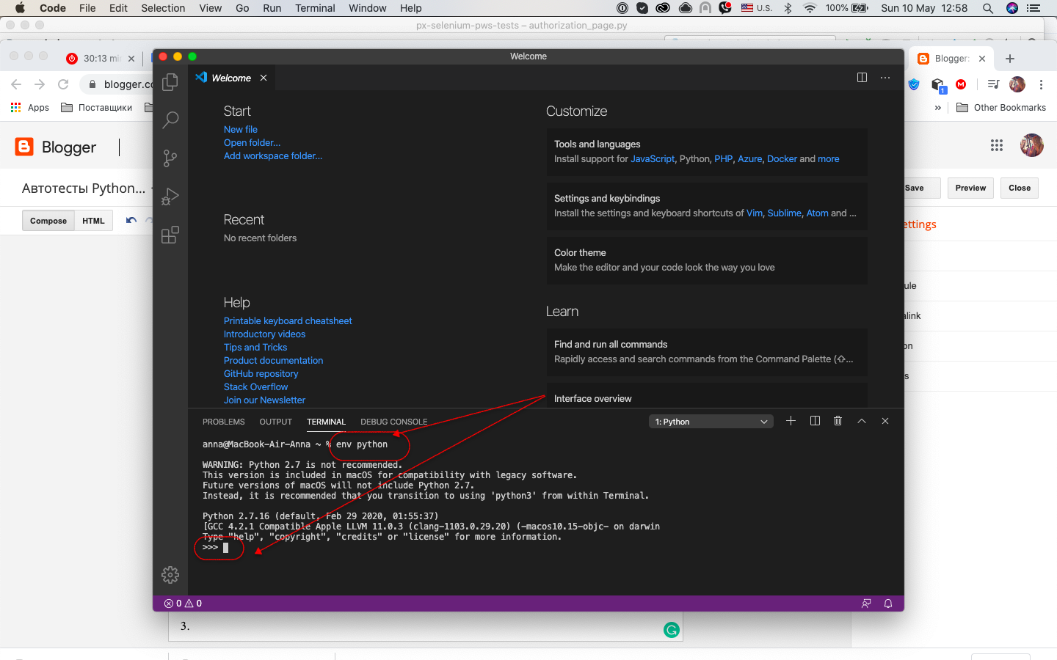Select the '1: Python' terminal dropdown
The height and width of the screenshot is (660, 1057).
(711, 422)
